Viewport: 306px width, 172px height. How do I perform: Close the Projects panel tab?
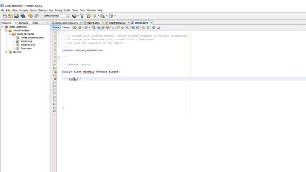point(16,23)
